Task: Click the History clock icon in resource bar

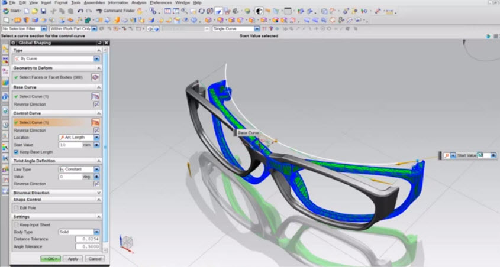Action: 5,125
